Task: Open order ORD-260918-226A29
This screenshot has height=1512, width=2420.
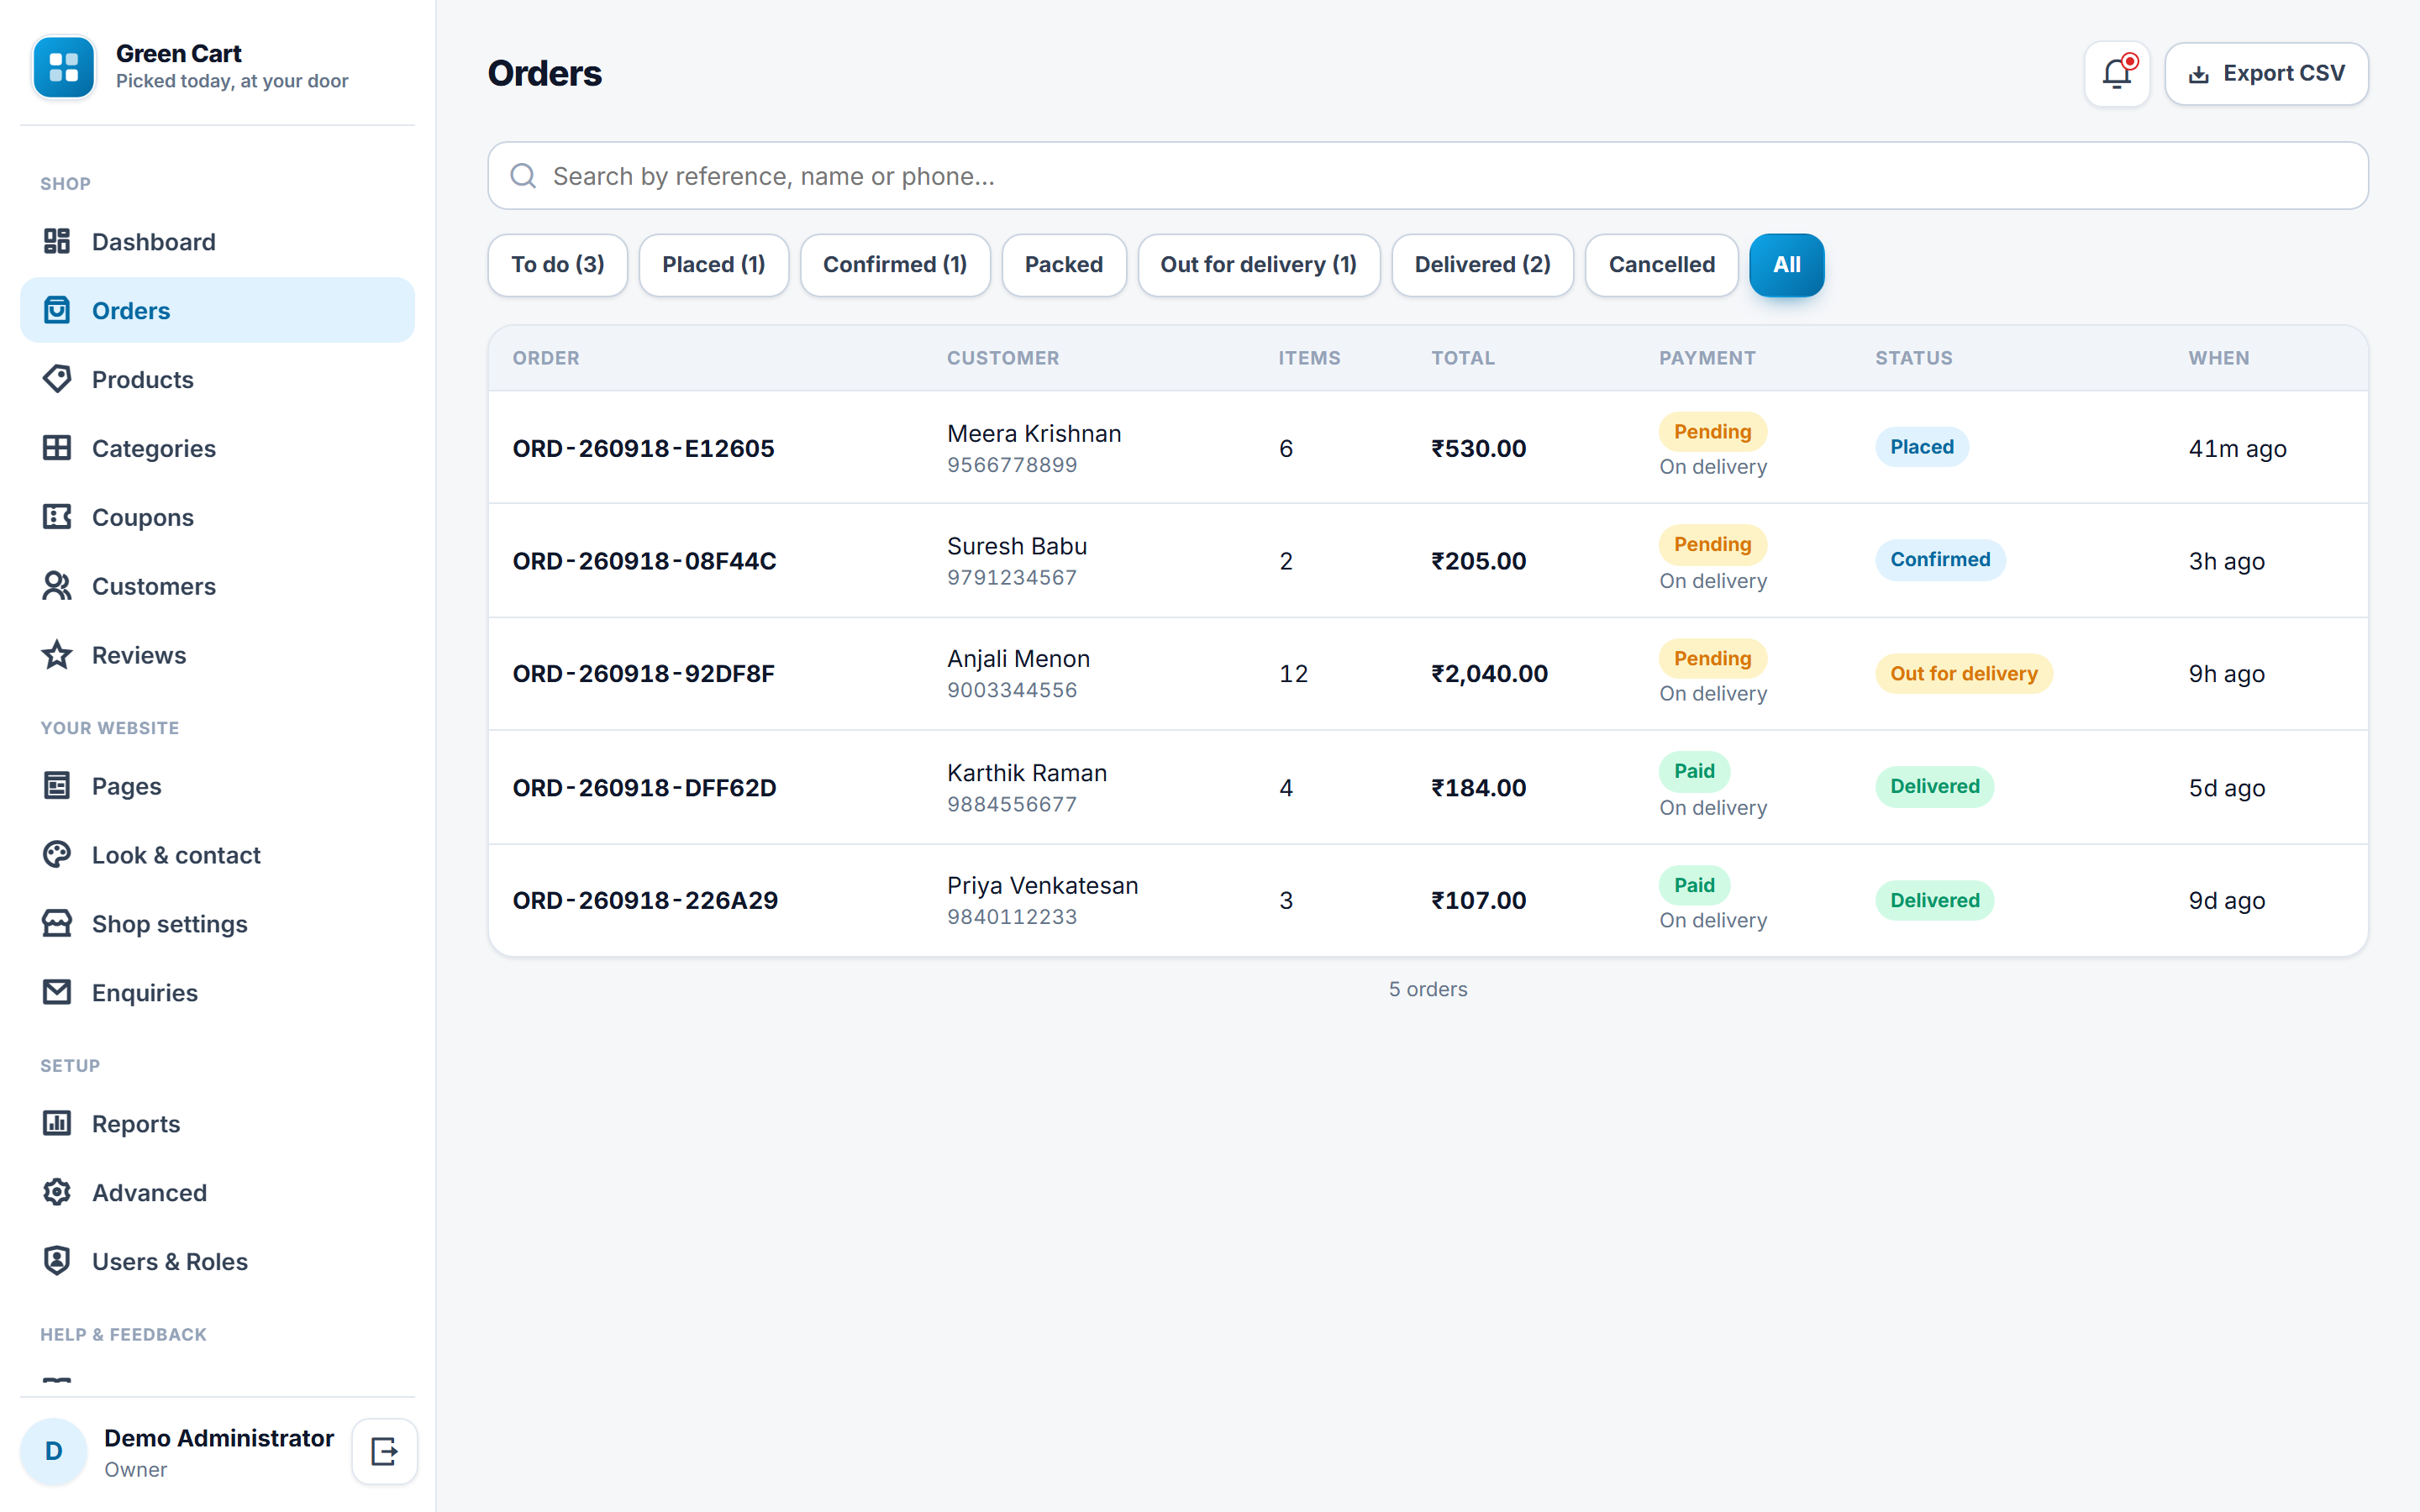Action: [x=646, y=900]
